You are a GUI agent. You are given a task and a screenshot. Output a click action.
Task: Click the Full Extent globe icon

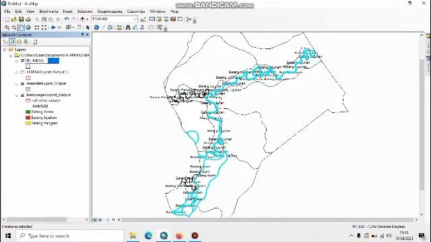[x=28, y=28]
